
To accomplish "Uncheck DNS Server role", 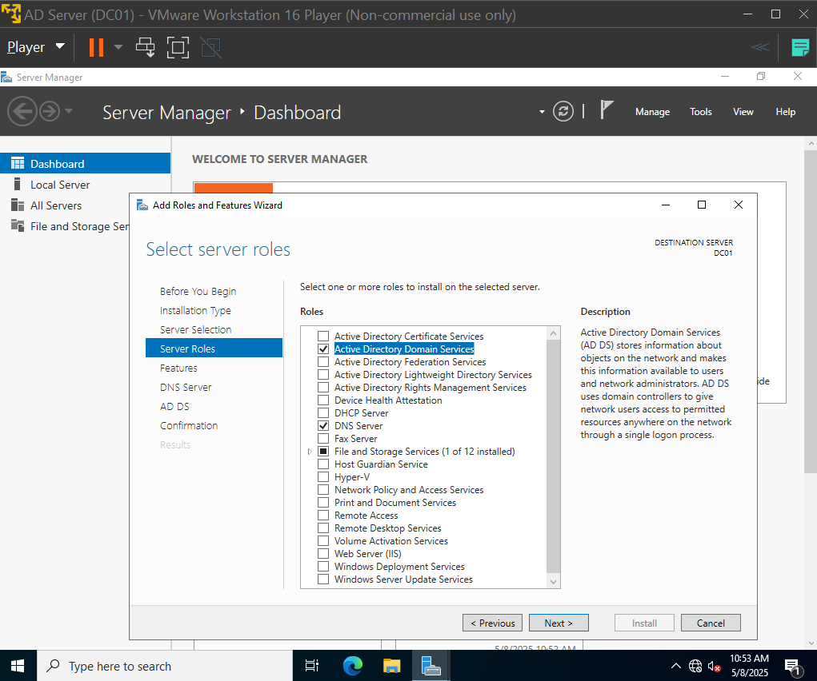I will point(323,426).
